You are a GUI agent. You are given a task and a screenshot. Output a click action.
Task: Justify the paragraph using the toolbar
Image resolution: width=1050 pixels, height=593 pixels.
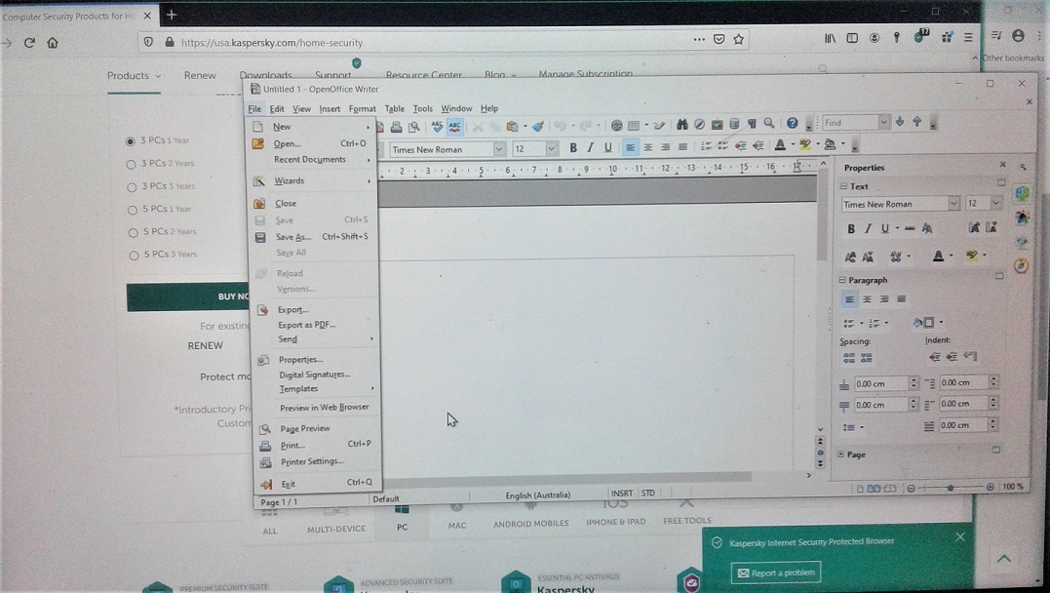coord(682,146)
